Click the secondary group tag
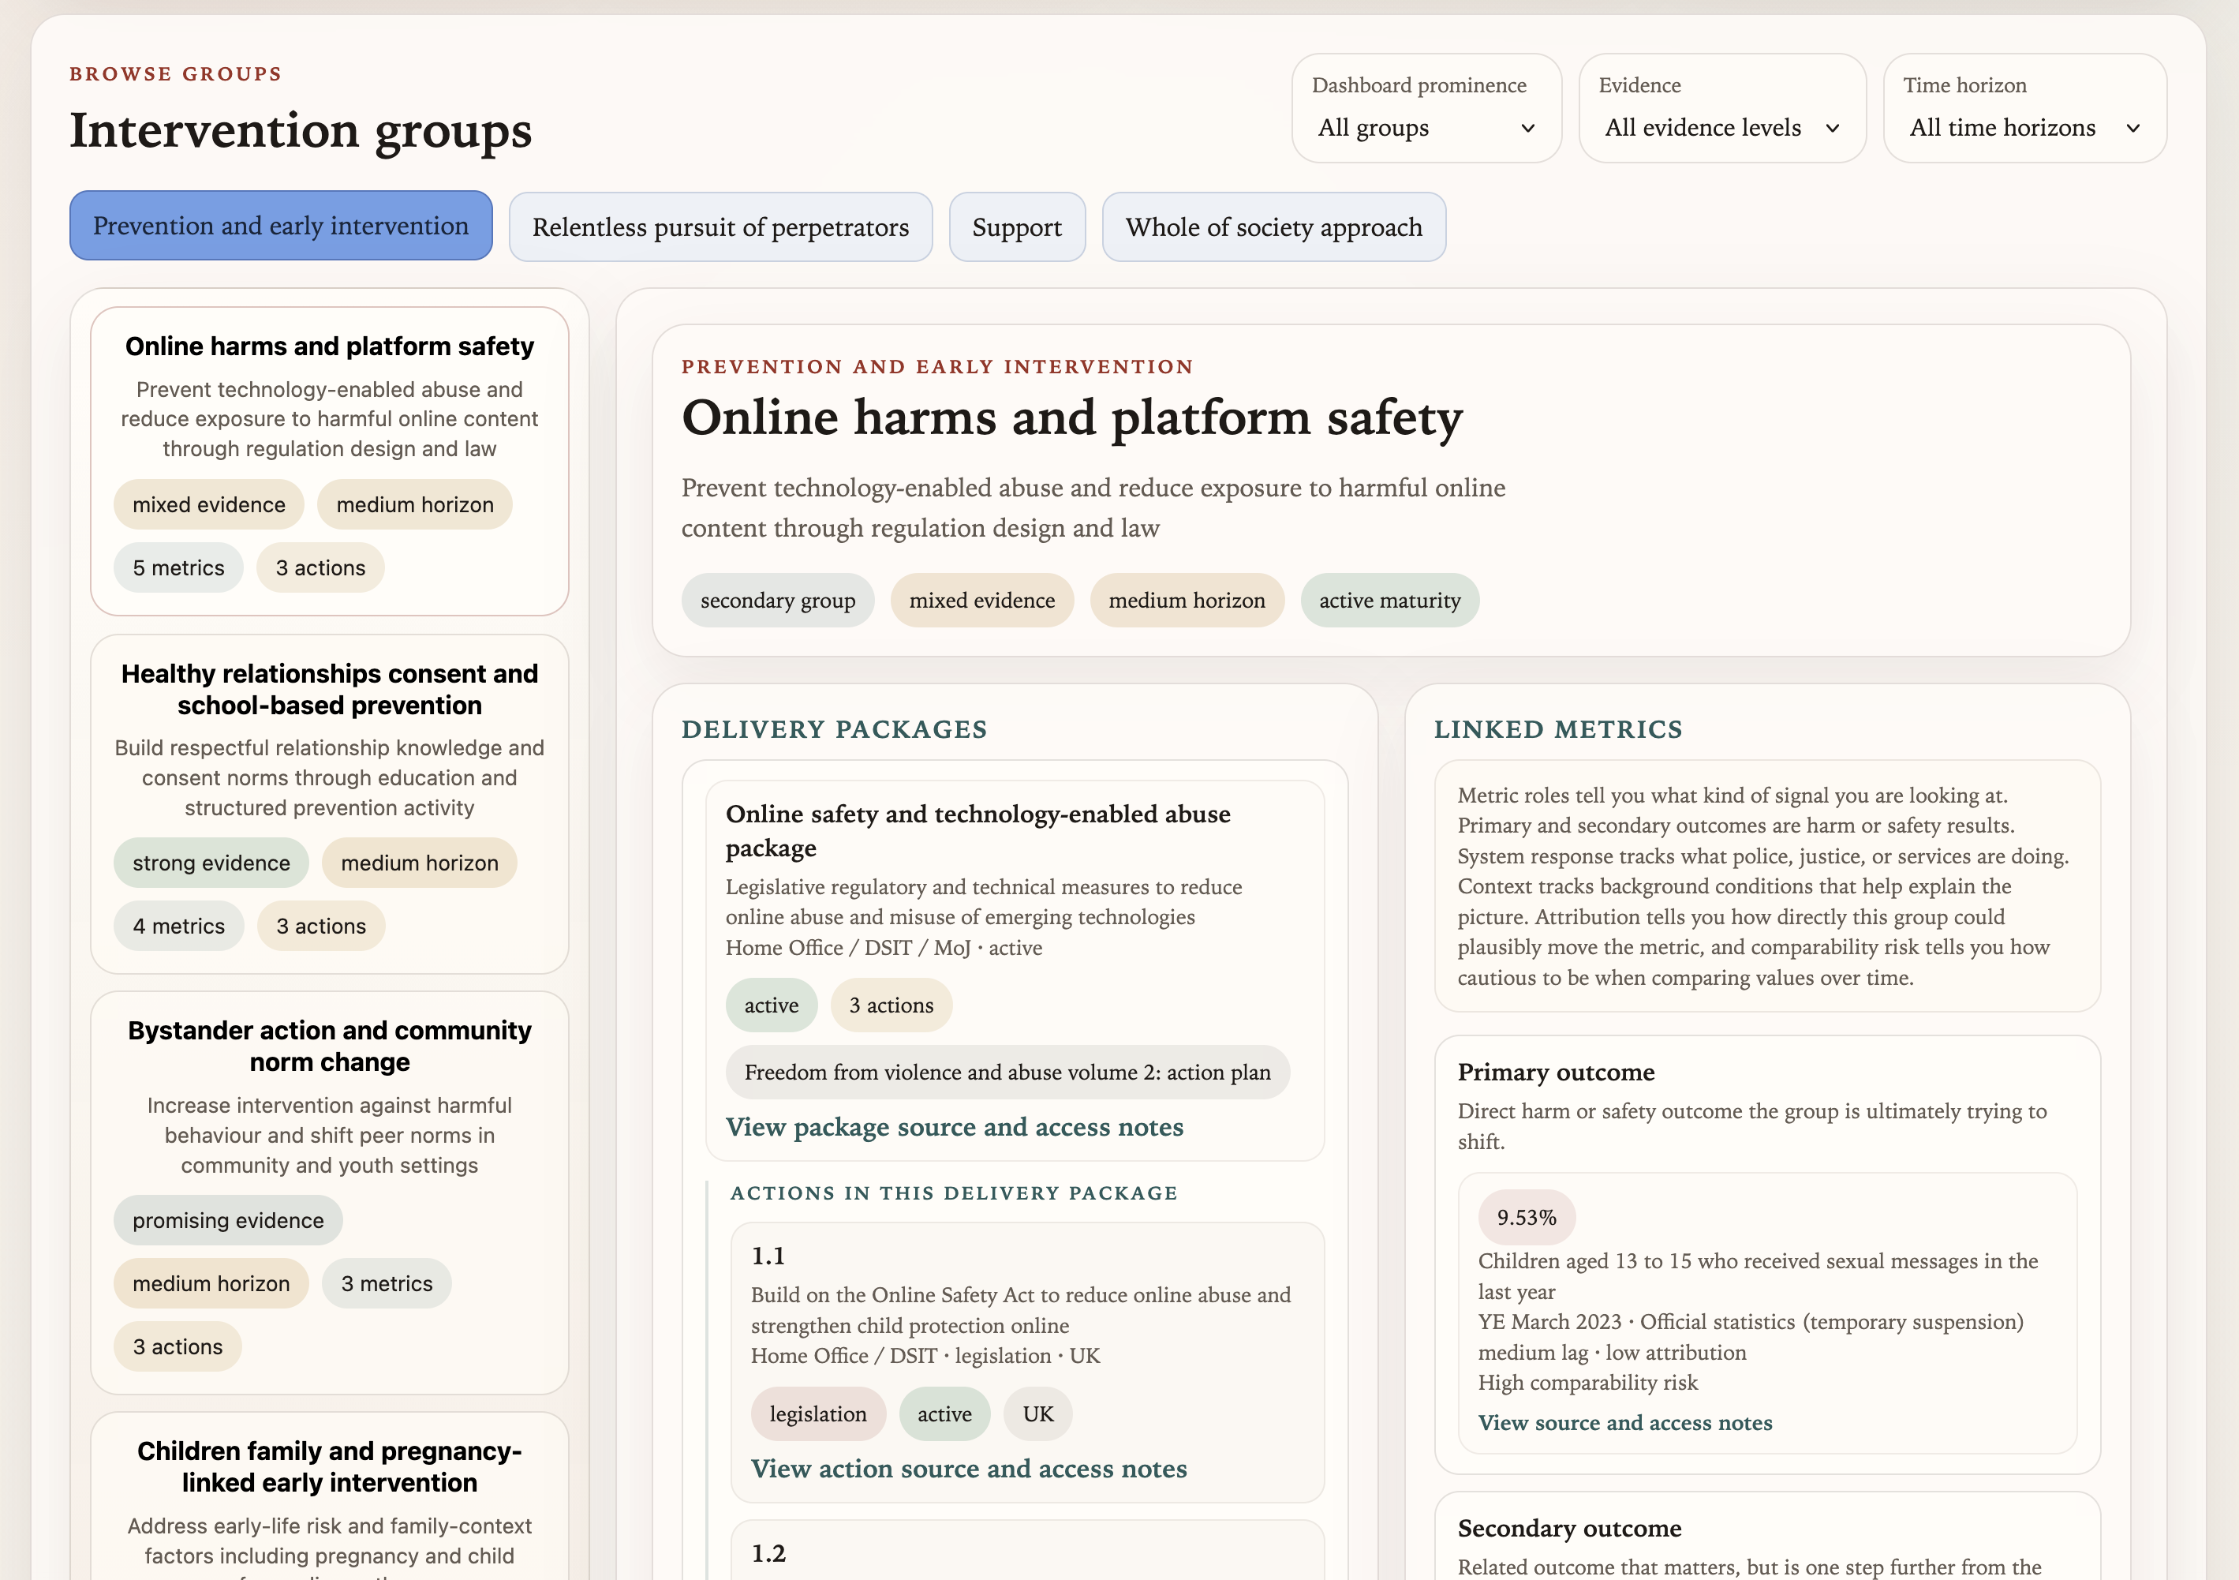 pyautogui.click(x=777, y=601)
